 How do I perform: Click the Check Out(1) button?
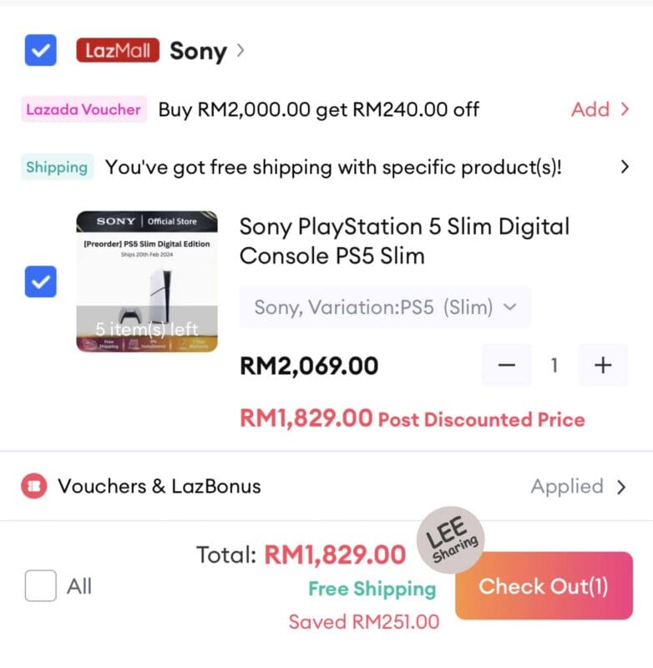(x=544, y=585)
